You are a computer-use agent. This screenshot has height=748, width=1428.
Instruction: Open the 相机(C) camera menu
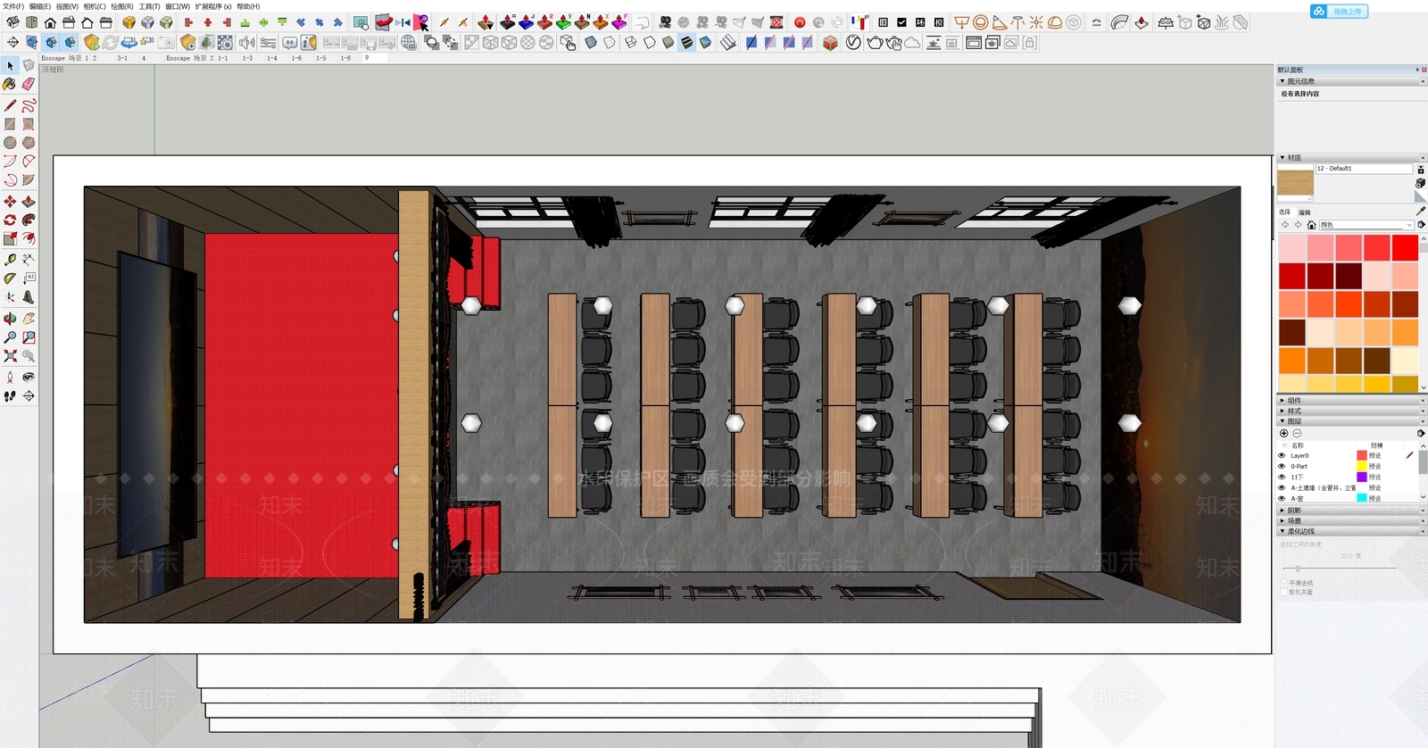pyautogui.click(x=95, y=6)
